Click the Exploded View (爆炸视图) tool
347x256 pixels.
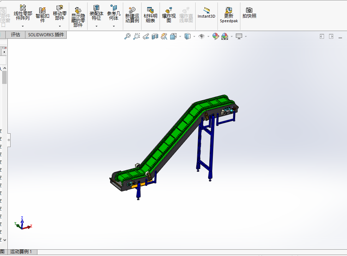[169, 15]
